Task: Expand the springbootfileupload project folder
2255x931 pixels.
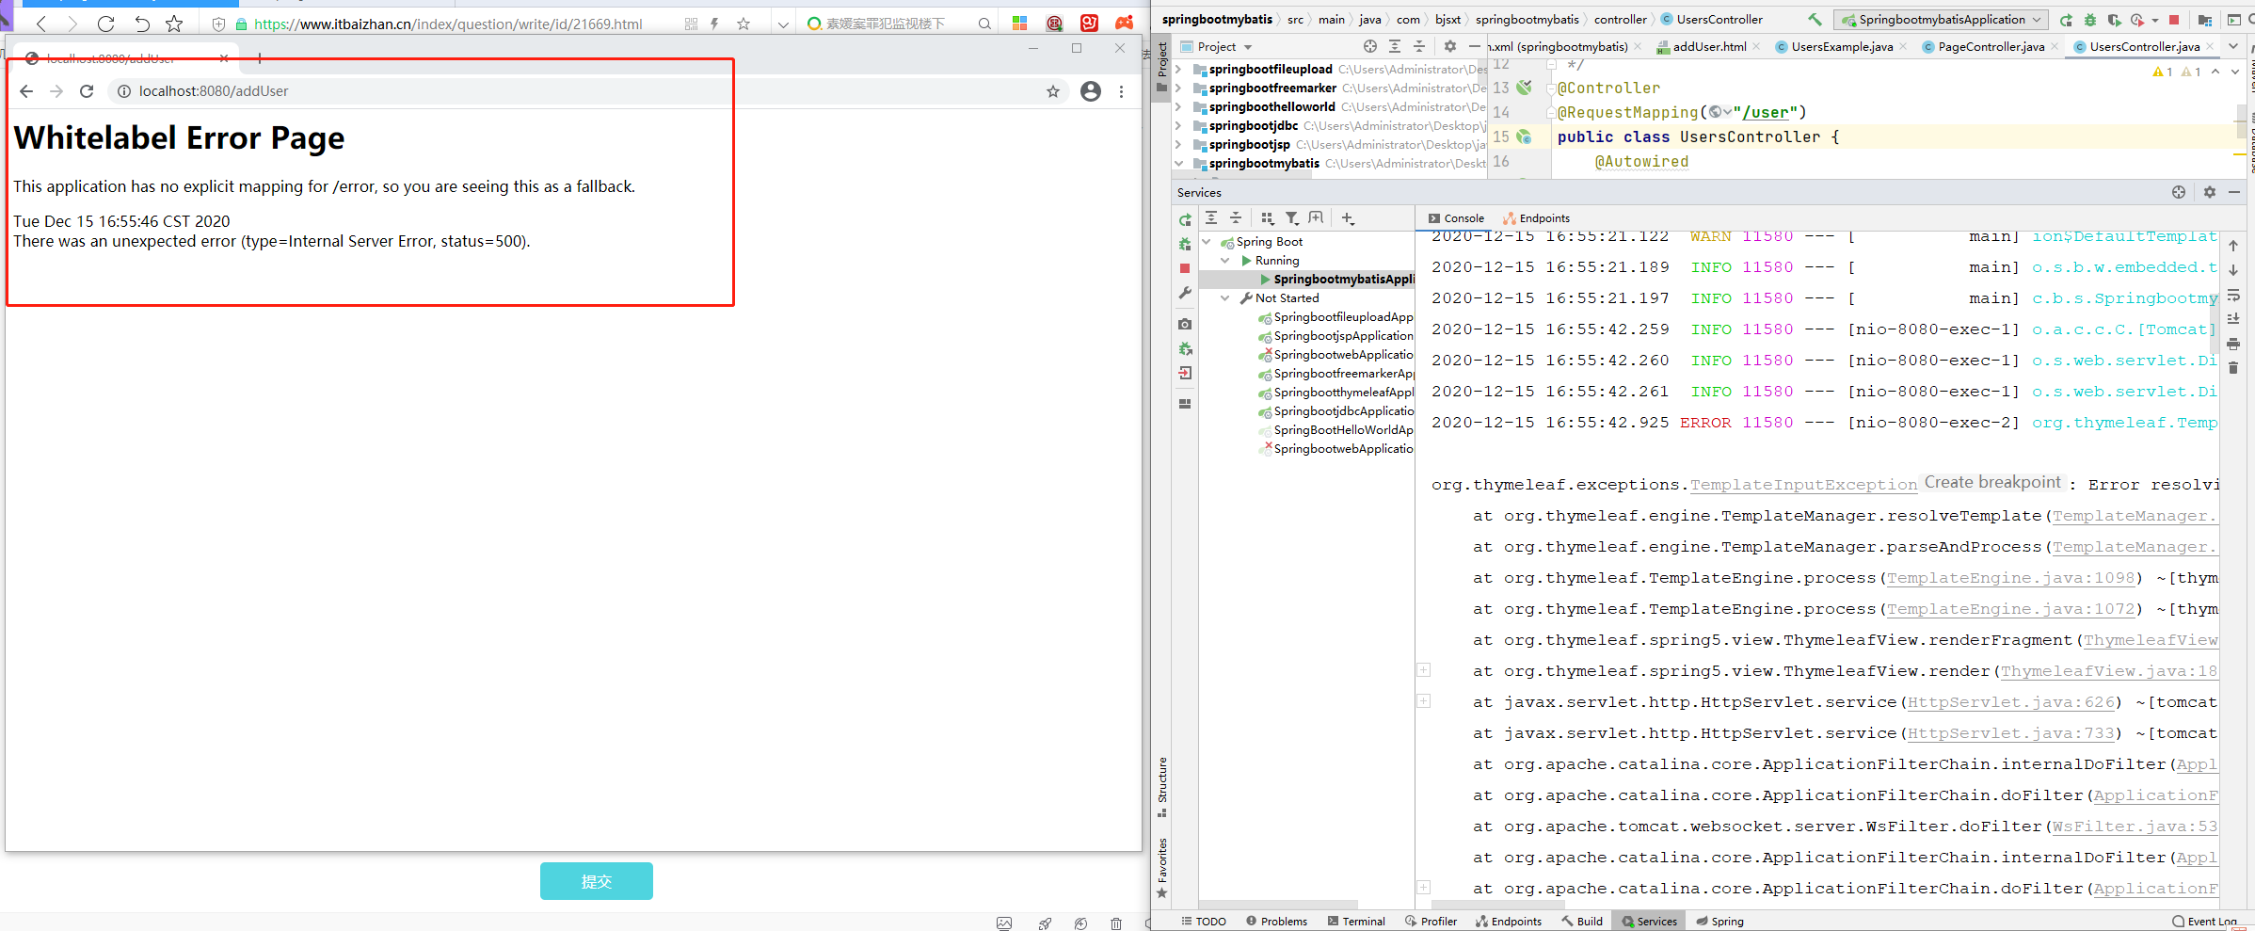Action: [1178, 70]
